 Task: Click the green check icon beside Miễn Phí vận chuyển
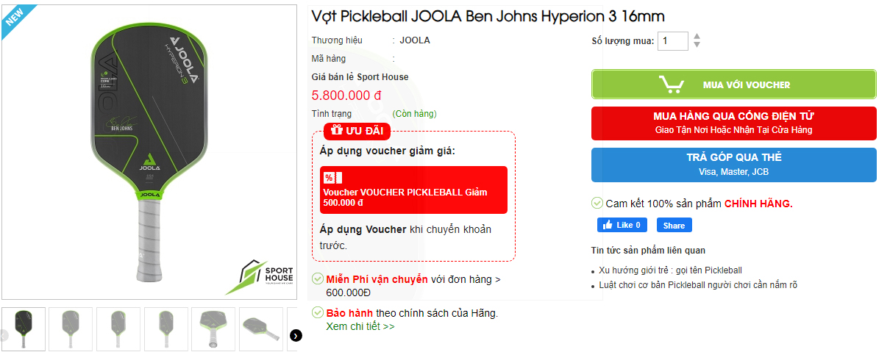coord(318,279)
